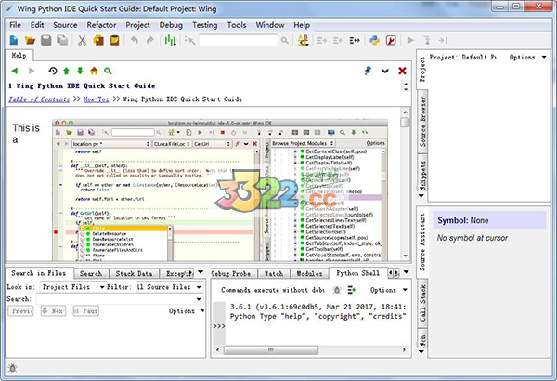Close the Help document with red X
The image size is (557, 381).
click(402, 71)
